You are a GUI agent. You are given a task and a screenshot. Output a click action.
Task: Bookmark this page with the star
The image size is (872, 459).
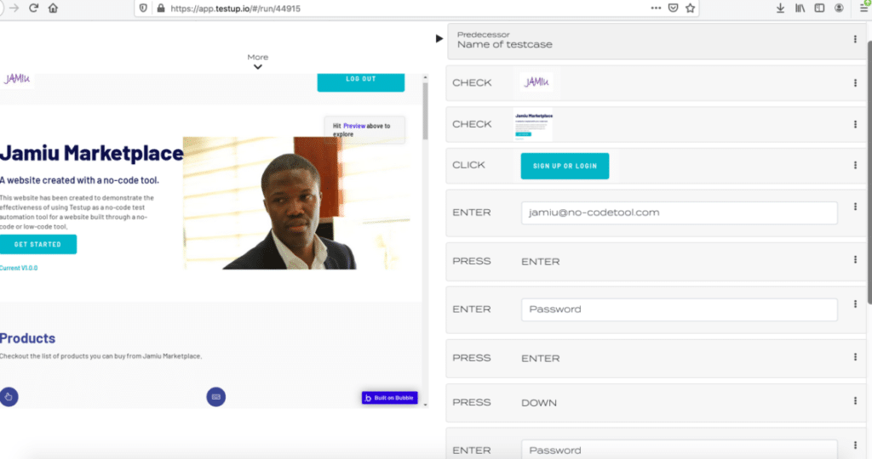coord(690,8)
